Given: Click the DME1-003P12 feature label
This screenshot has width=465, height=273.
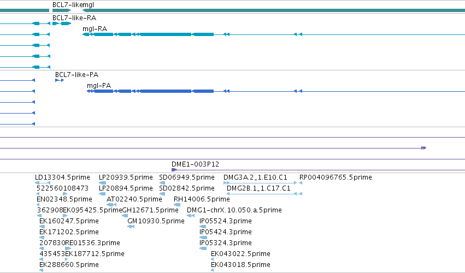Looking at the screenshot, I should (x=195, y=164).
